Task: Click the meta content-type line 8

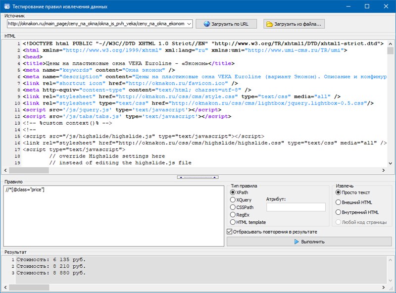Action: [x=137, y=90]
